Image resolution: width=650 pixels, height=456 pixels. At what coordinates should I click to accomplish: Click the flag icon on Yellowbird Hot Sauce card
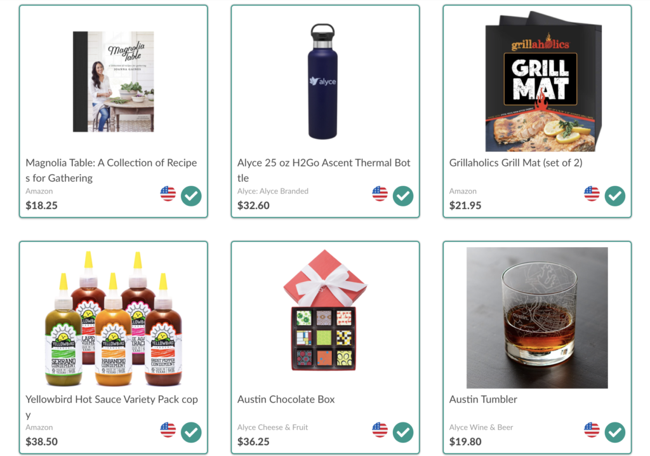tap(167, 431)
